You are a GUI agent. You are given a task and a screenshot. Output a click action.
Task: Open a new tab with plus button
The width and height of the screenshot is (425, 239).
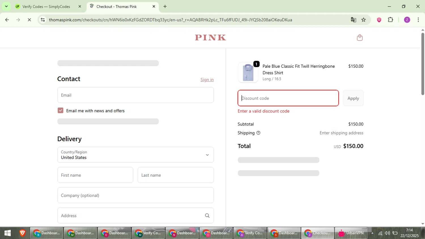[x=165, y=6]
